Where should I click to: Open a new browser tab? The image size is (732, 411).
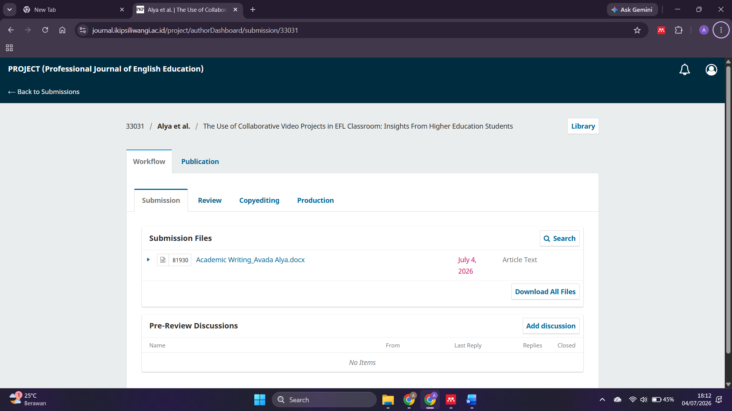[x=253, y=10]
